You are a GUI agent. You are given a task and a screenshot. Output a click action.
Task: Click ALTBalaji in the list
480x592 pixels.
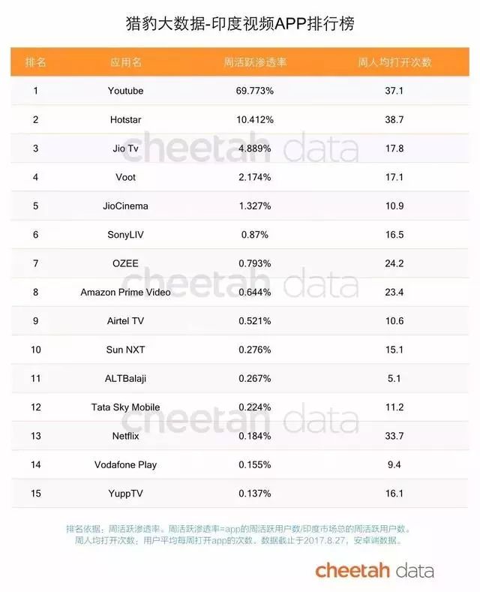125,379
